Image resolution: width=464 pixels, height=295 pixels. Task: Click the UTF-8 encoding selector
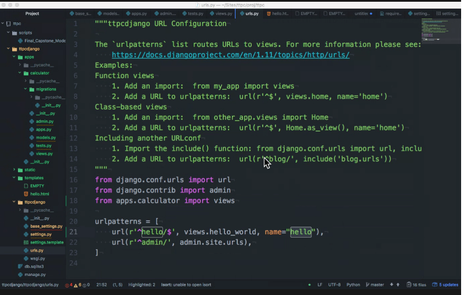tap(334, 285)
